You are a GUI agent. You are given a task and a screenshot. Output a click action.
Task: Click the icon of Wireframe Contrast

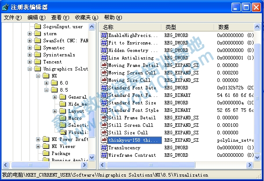click(x=104, y=155)
